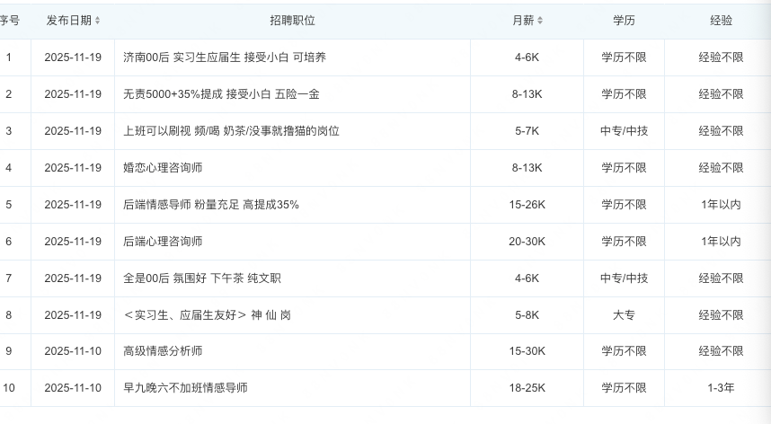Open the 实习生、应届生友好 神仙岗 listing
This screenshot has width=771, height=424.
pos(207,315)
